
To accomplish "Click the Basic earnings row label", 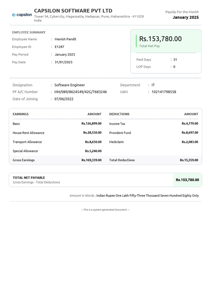I will [x=16, y=124].
